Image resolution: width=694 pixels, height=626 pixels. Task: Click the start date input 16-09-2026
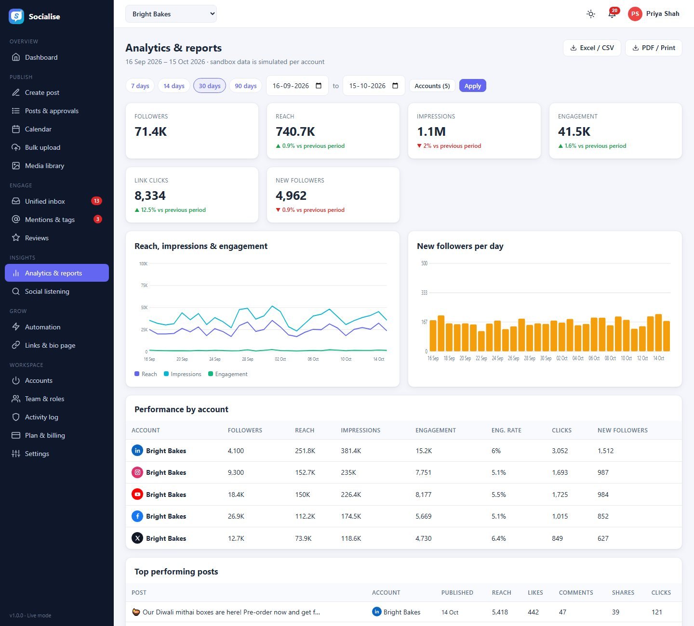297,86
